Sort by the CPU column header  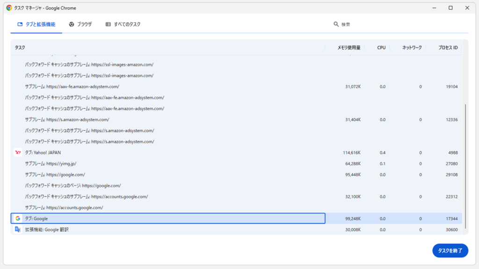[381, 47]
